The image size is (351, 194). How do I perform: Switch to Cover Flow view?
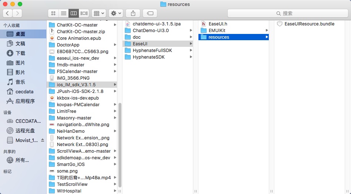84,13
